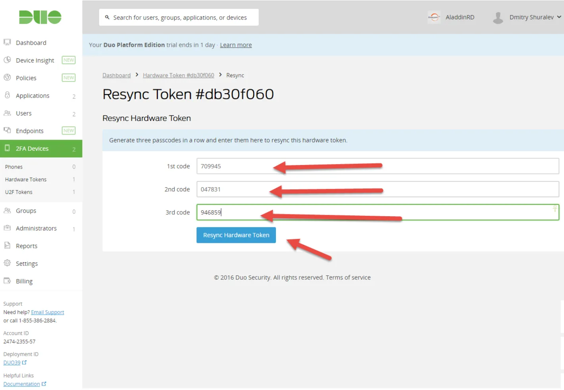Click the support phone number 1-855-386-2884
The image size is (564, 390).
pyautogui.click(x=38, y=321)
